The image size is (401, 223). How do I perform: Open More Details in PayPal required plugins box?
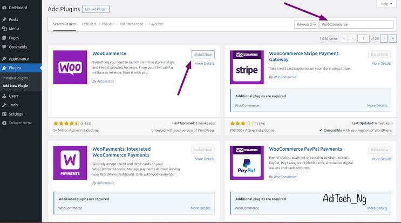pos(377,208)
